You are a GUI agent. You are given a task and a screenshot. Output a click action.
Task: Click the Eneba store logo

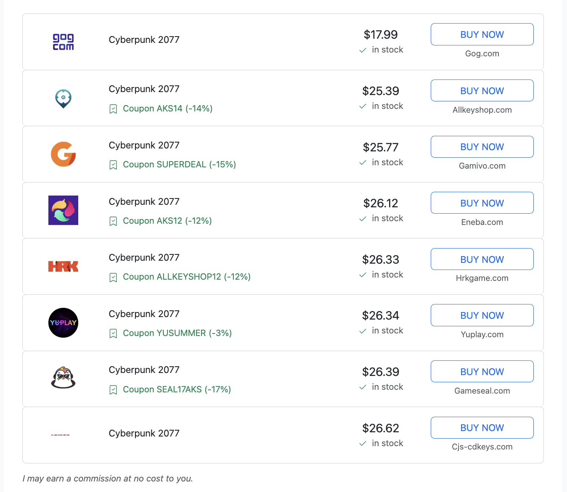[63, 210]
